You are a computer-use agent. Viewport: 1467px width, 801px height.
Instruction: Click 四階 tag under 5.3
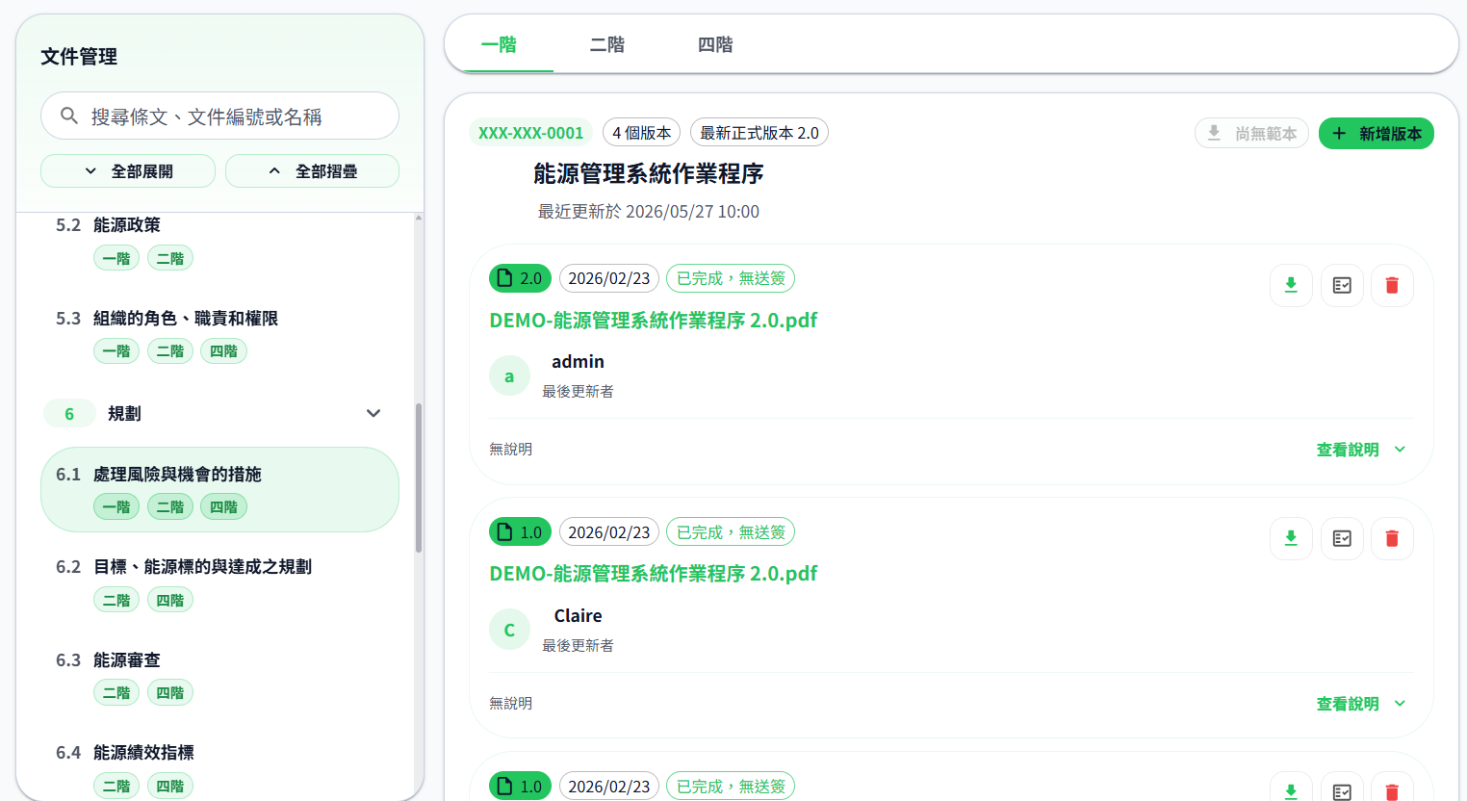pyautogui.click(x=223, y=351)
